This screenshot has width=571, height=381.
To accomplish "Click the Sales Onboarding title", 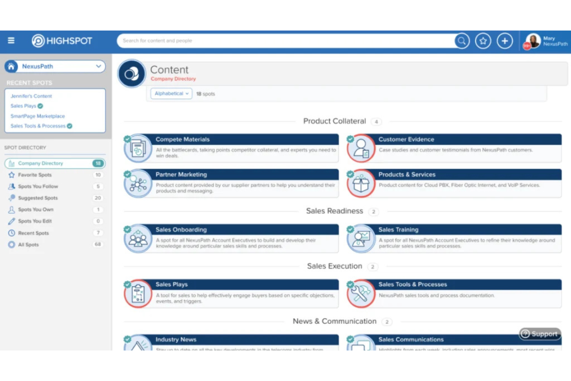I will [181, 230].
